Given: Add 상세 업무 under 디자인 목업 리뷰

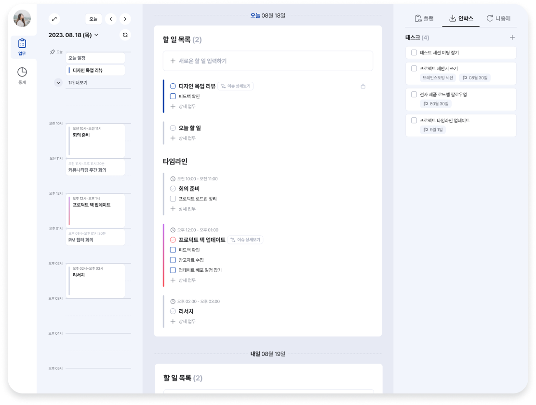Looking at the screenshot, I should [183, 106].
